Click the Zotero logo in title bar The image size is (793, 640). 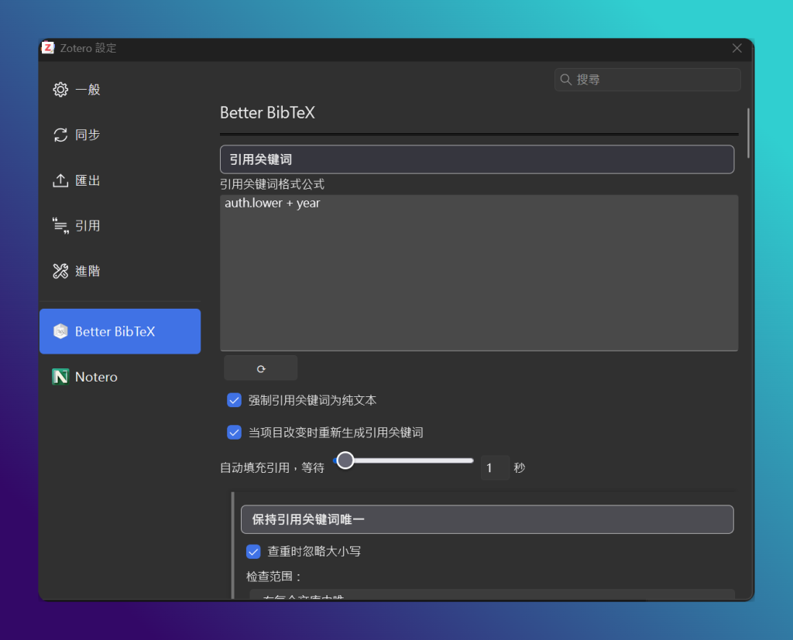48,48
